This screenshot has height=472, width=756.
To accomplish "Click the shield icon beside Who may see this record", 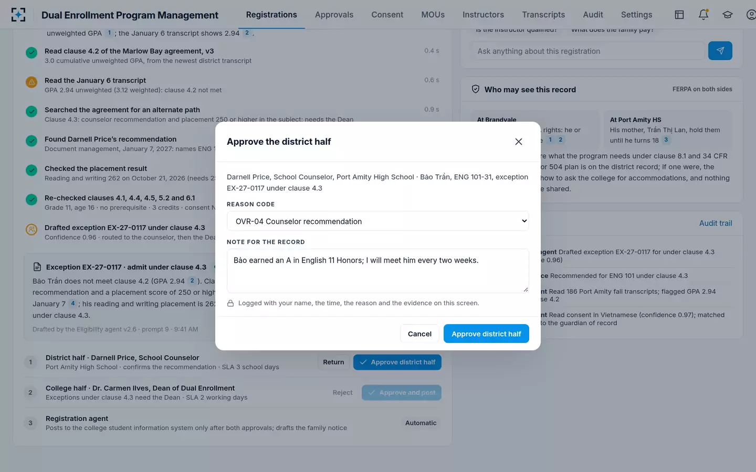I will [476, 89].
